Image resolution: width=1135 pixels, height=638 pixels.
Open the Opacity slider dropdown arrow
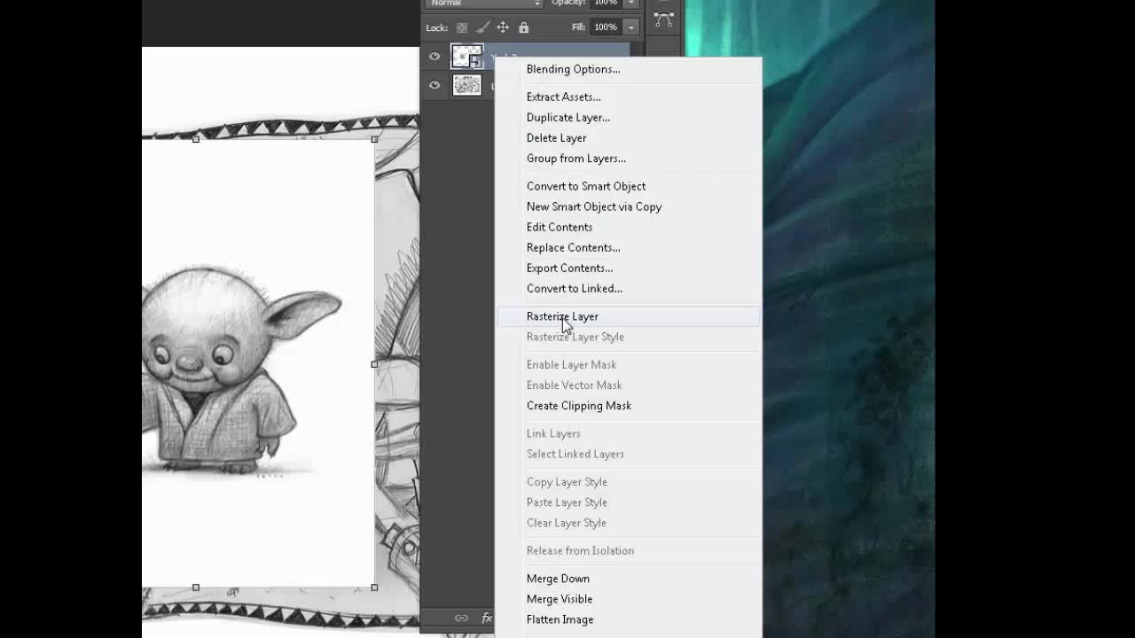(x=630, y=4)
